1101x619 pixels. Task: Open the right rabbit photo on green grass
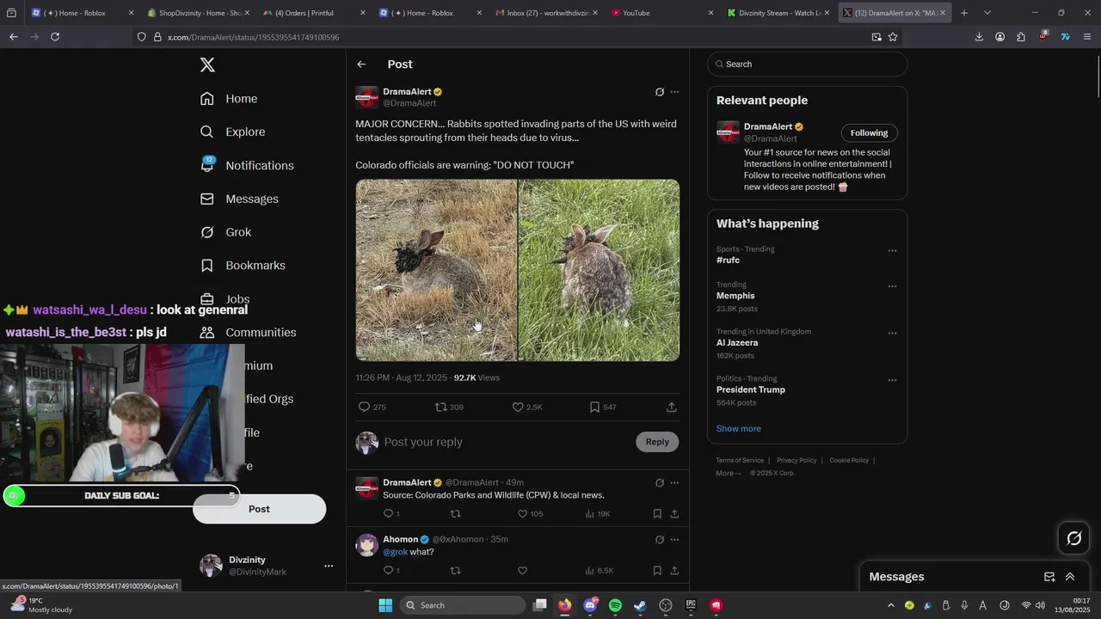(600, 270)
